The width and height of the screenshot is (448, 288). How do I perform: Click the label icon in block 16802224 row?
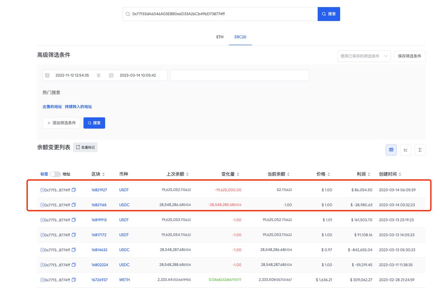(42, 264)
